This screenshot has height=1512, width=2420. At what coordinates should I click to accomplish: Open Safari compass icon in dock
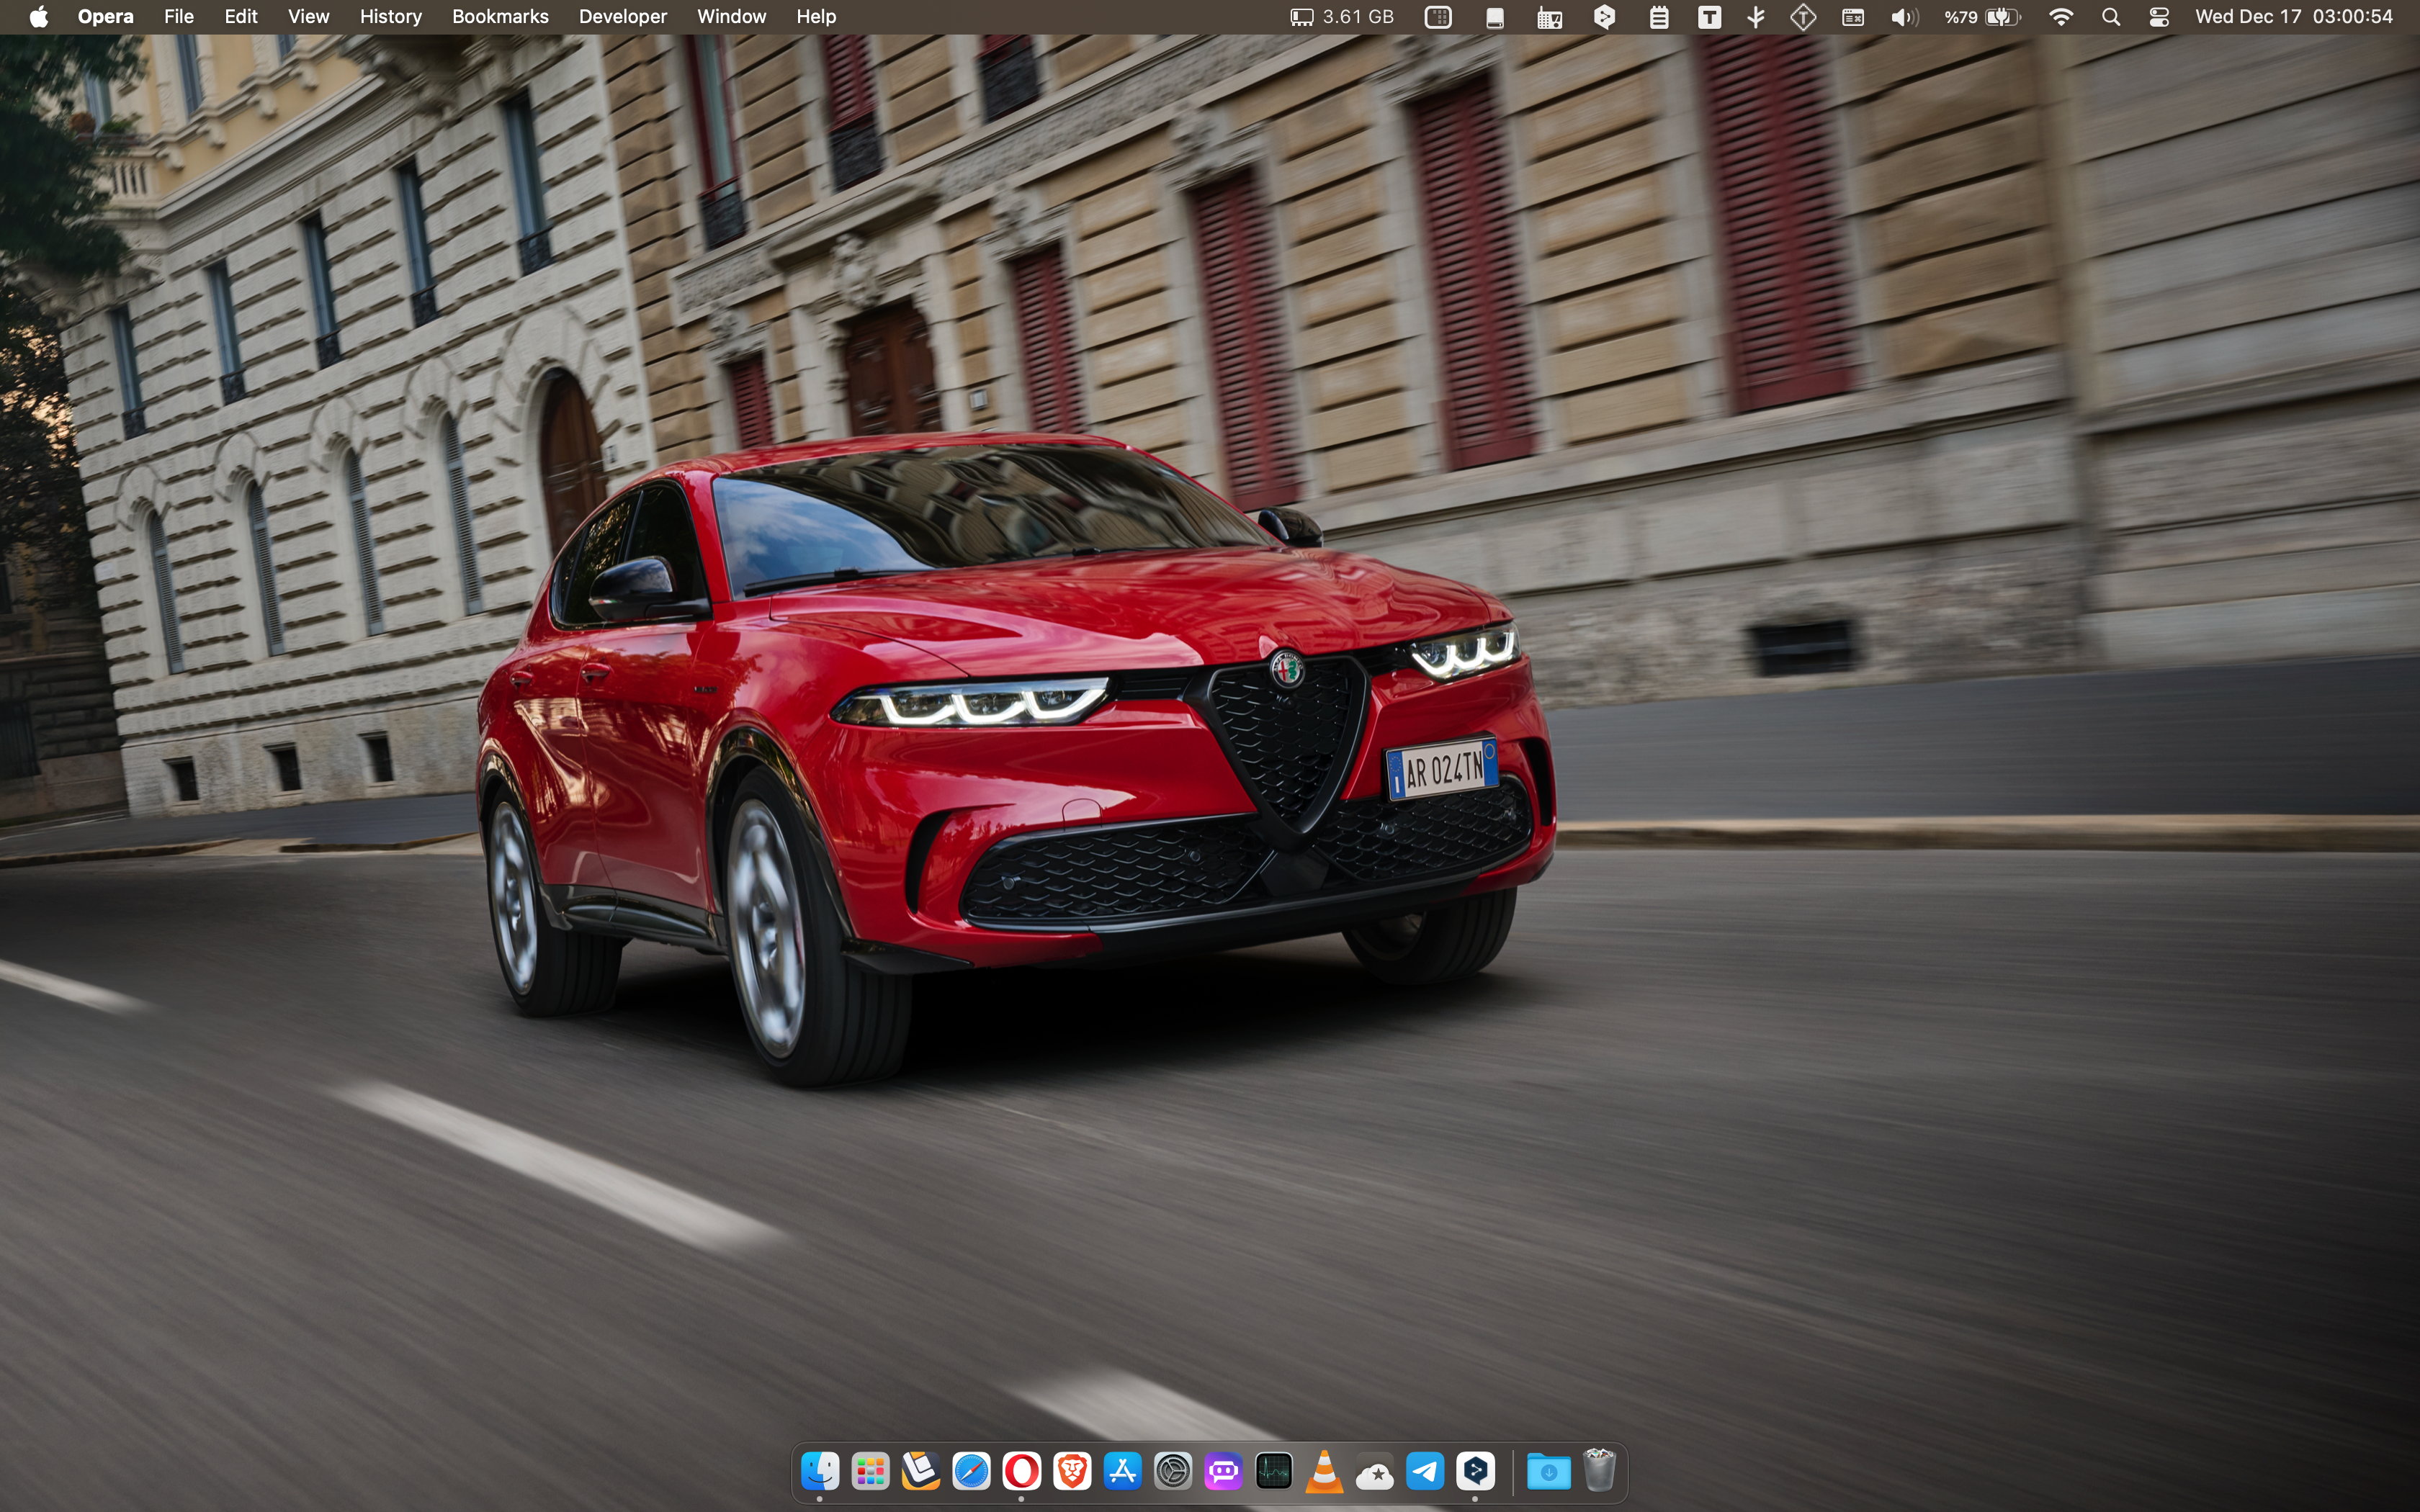(971, 1471)
